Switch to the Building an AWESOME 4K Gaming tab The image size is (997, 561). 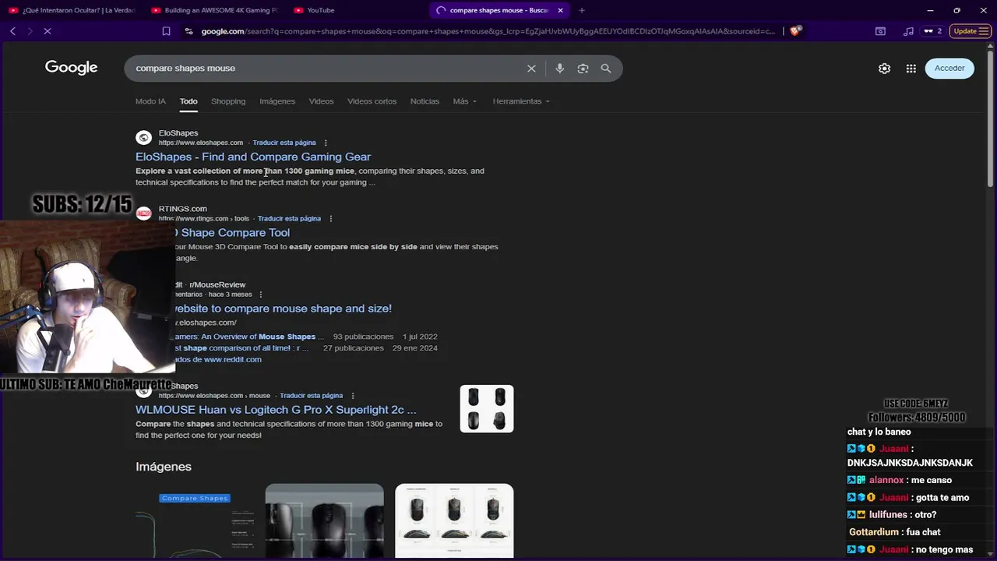coord(214,10)
